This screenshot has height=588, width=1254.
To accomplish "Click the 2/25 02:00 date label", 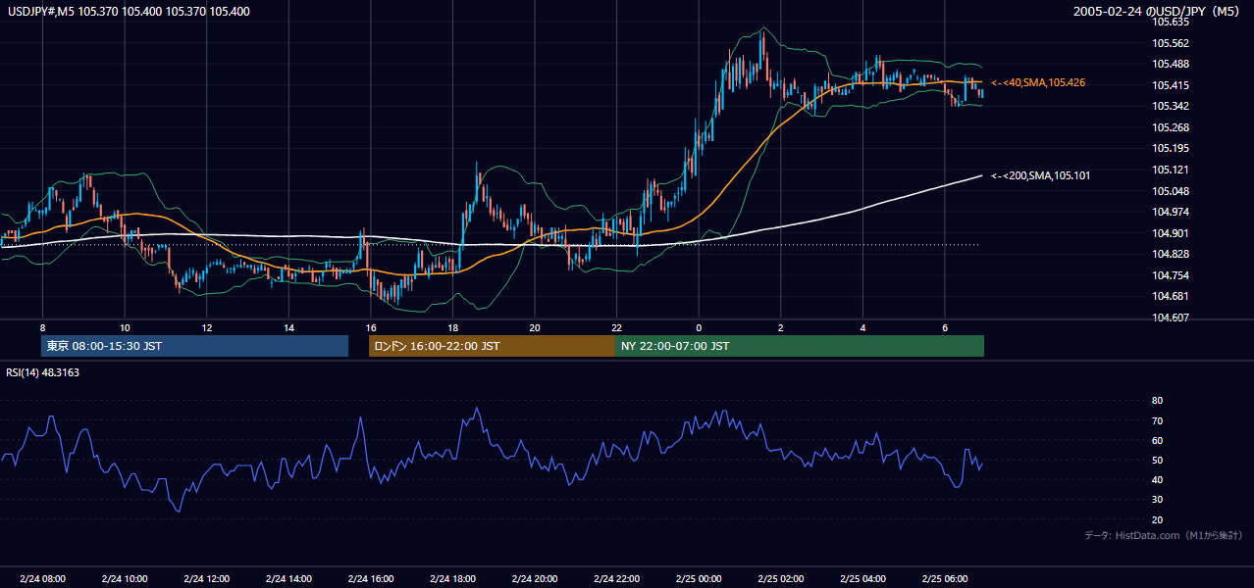I will [x=781, y=578].
